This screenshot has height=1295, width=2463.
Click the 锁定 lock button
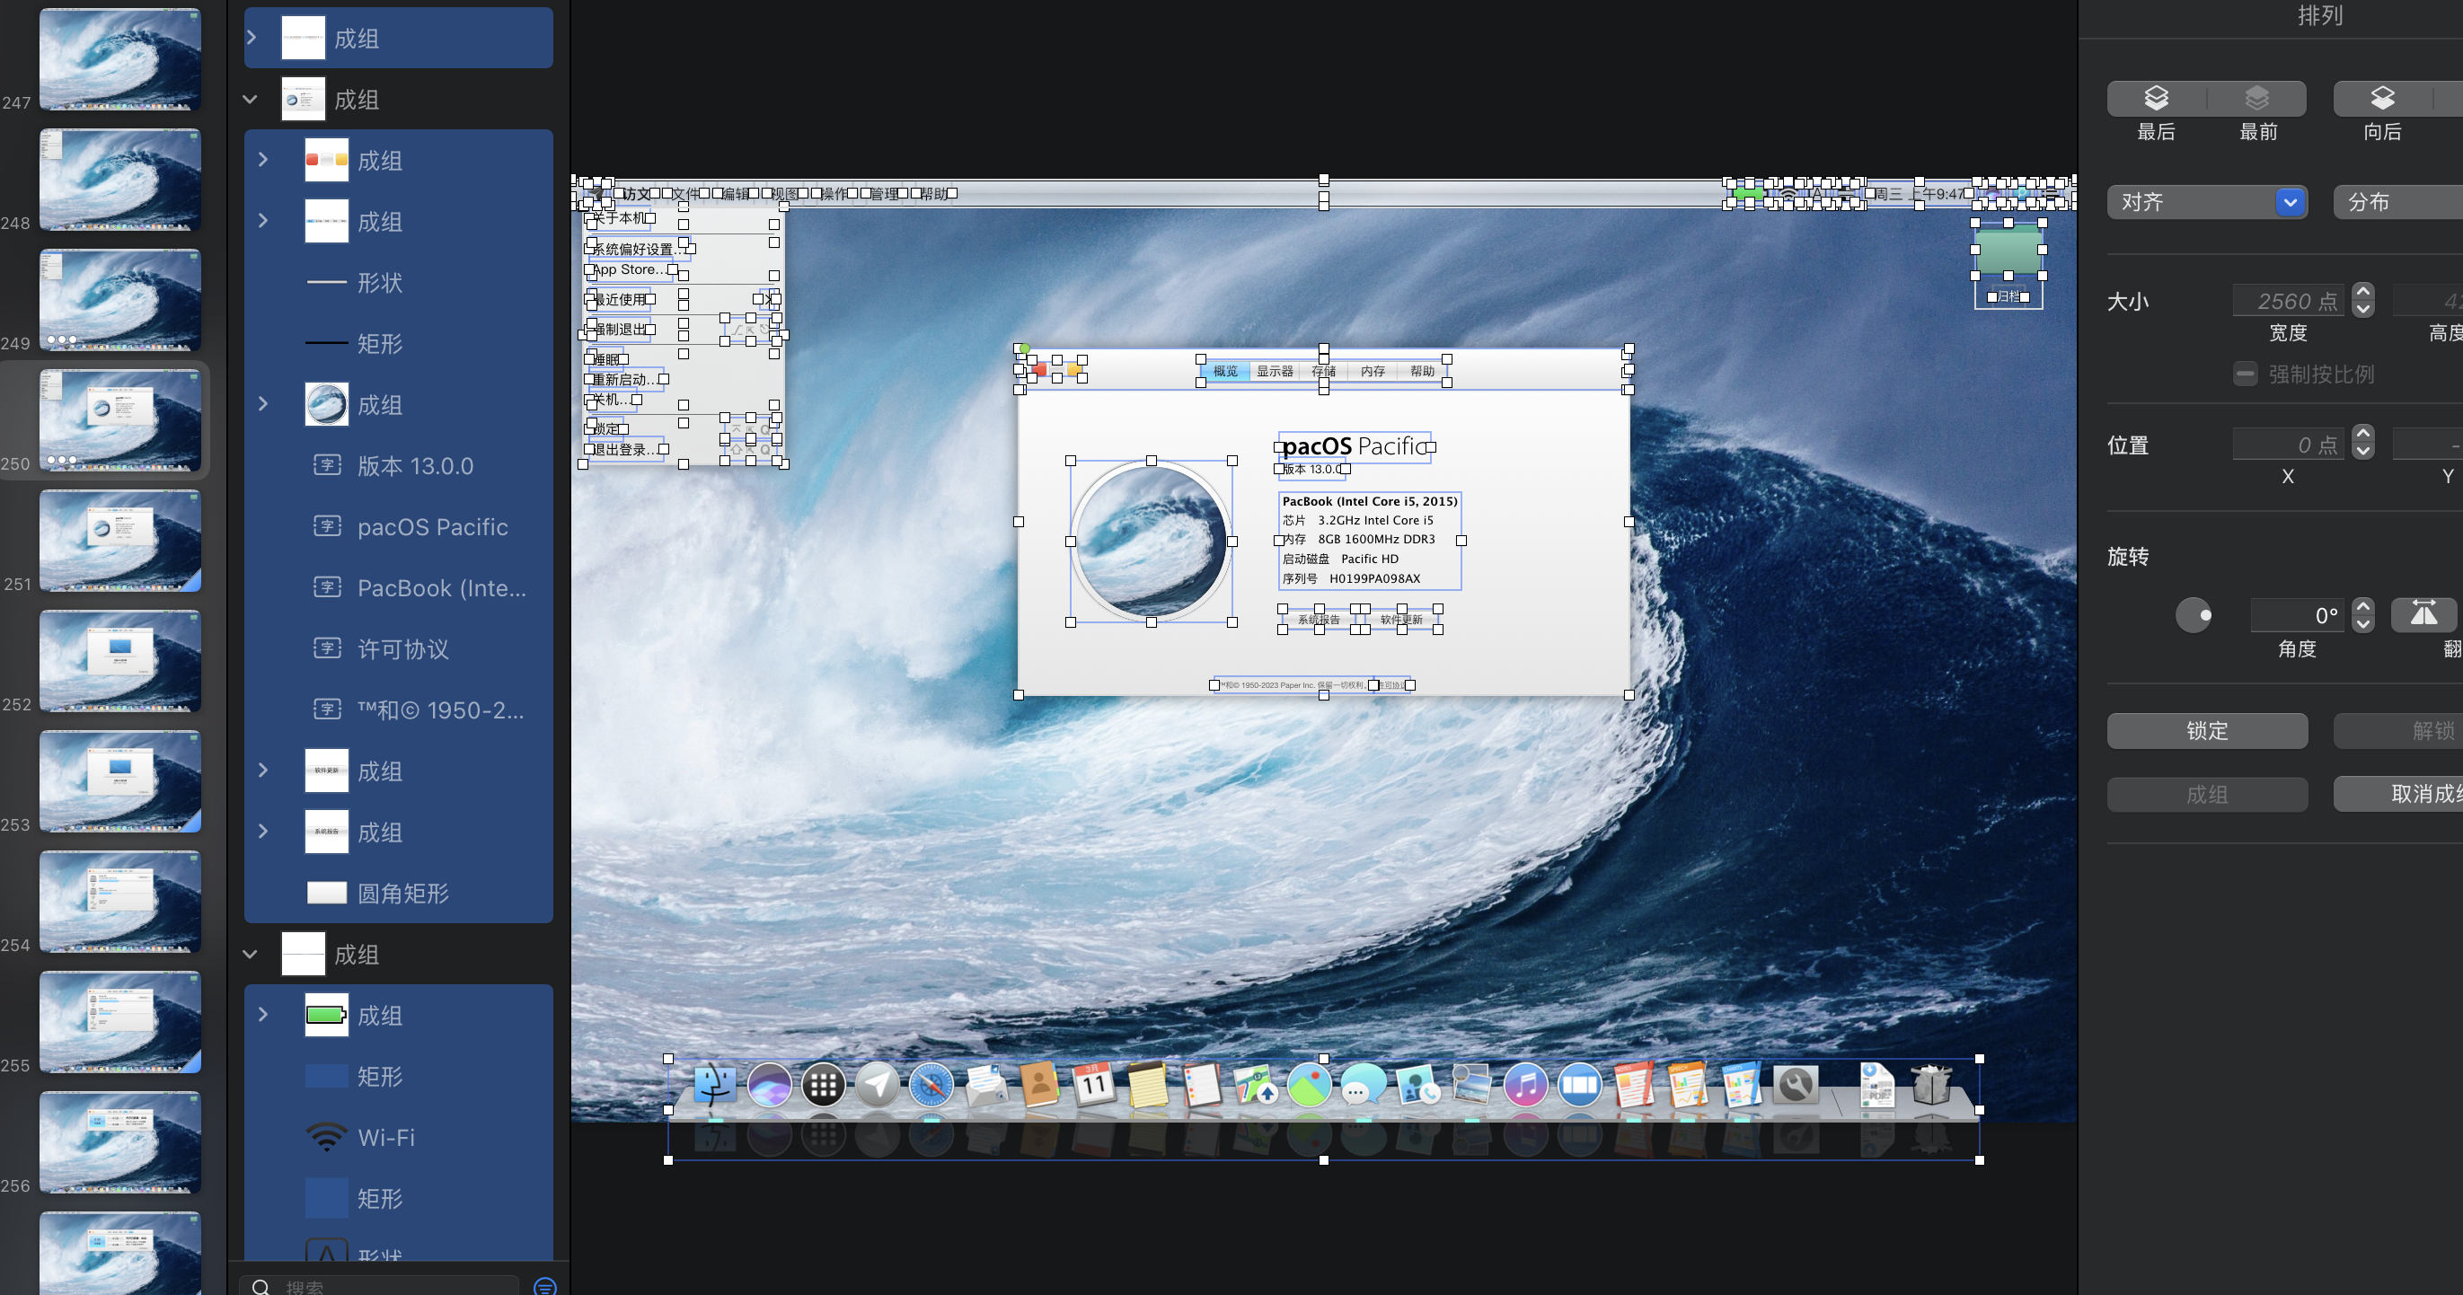click(2207, 731)
